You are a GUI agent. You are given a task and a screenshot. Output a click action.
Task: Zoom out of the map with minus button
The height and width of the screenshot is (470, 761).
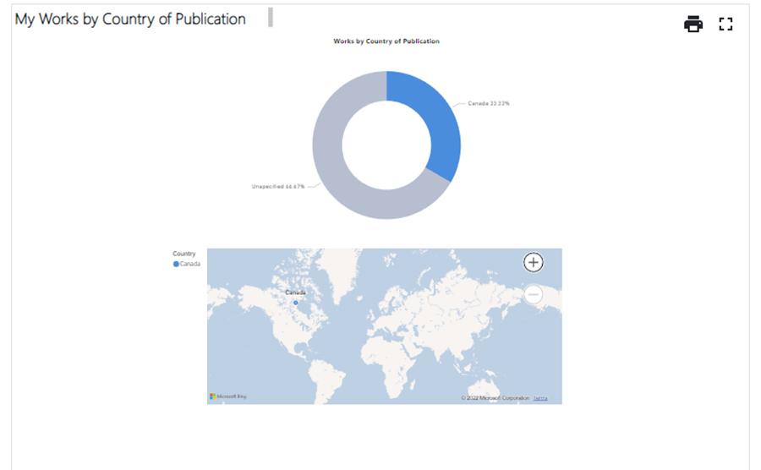(533, 294)
